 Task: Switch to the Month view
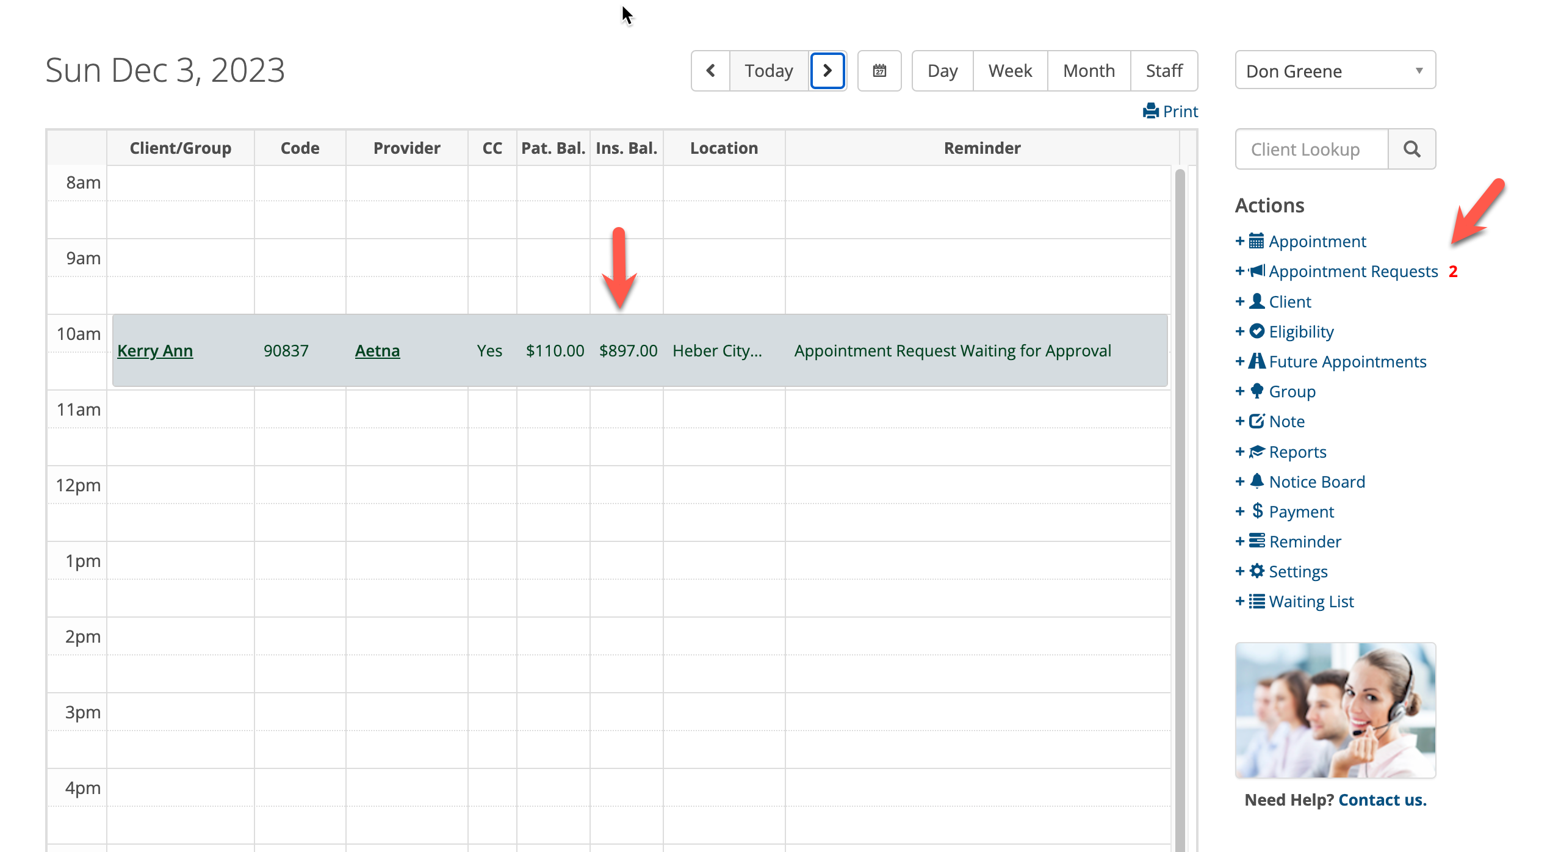click(1089, 70)
